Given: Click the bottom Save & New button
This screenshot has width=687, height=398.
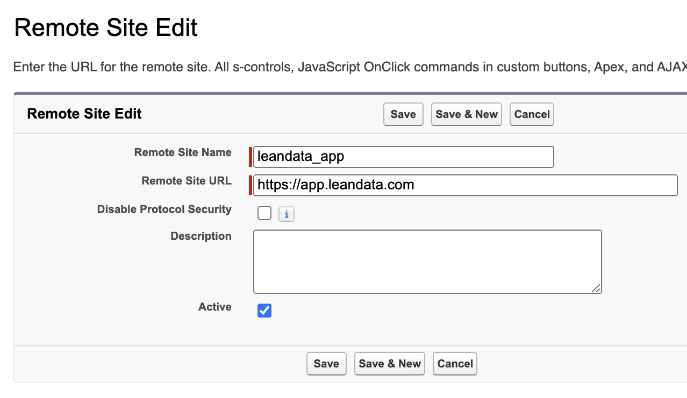Looking at the screenshot, I should 390,364.
